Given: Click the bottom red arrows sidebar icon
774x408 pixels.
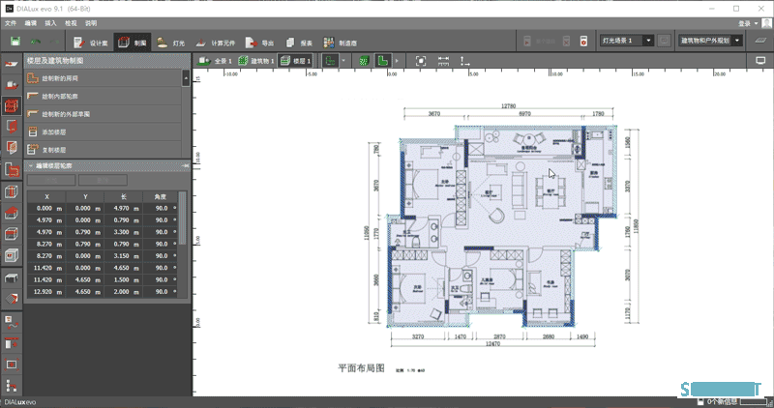Looking at the screenshot, I should tap(12, 386).
